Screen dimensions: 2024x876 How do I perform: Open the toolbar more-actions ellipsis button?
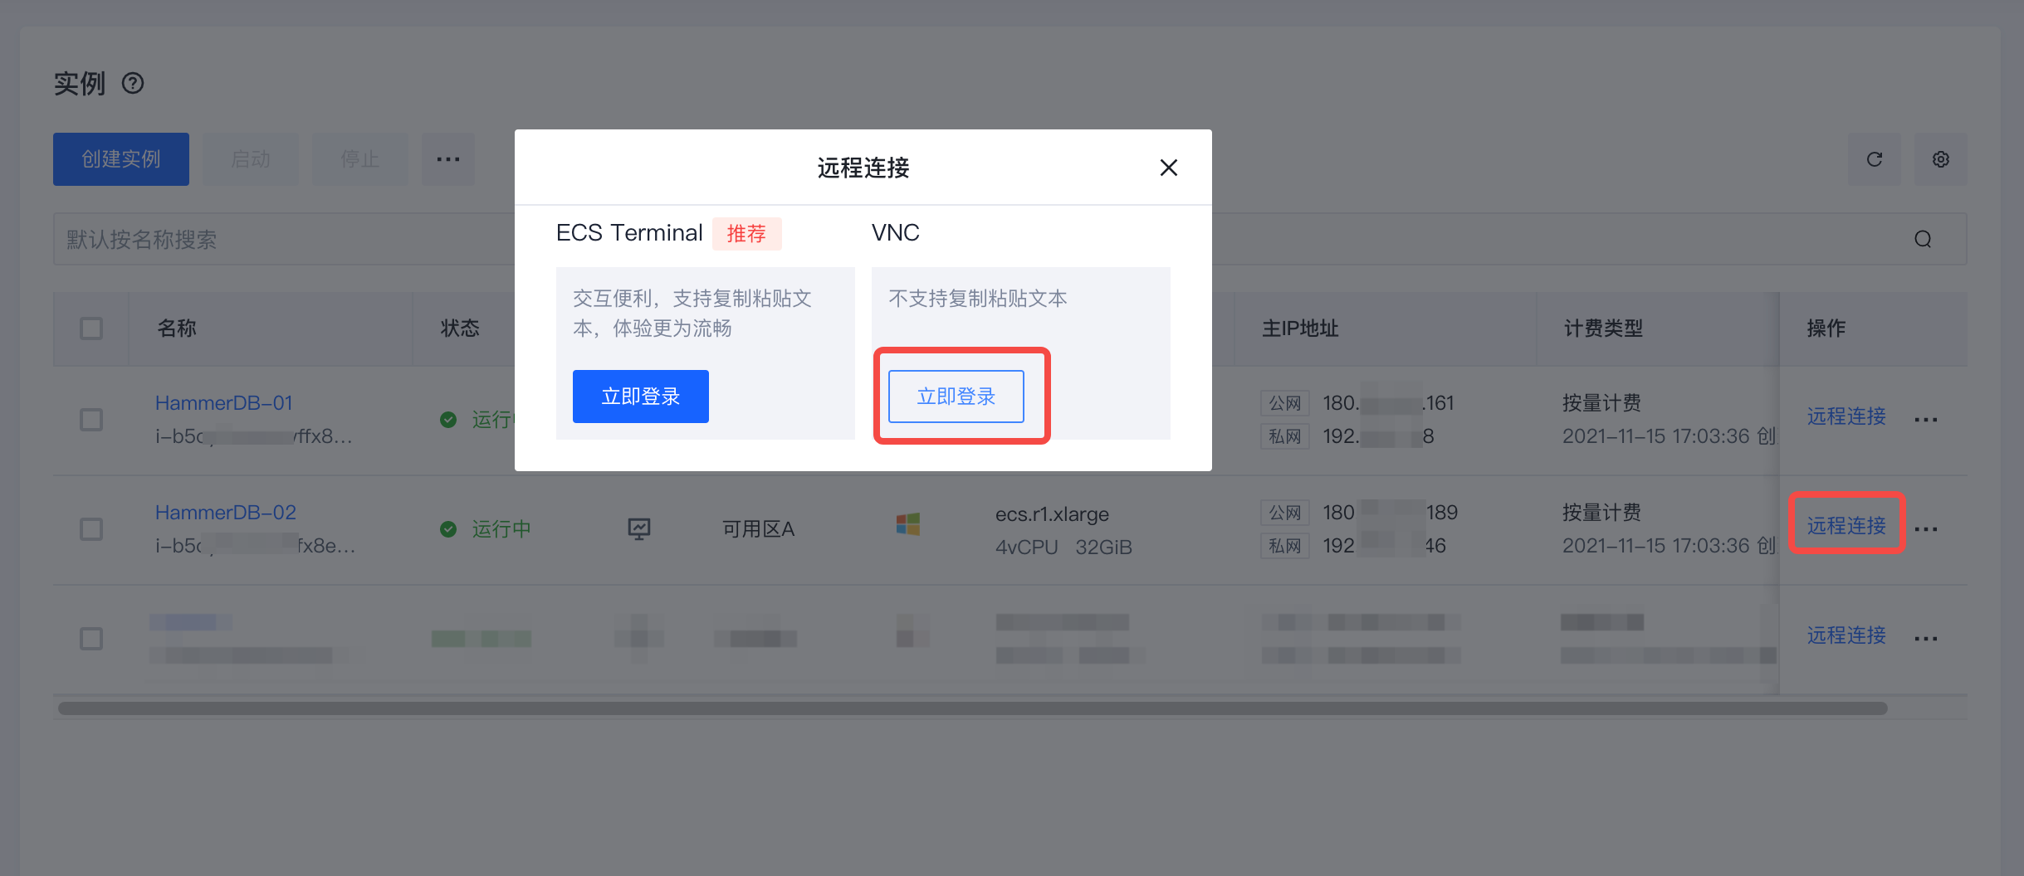coord(448,159)
